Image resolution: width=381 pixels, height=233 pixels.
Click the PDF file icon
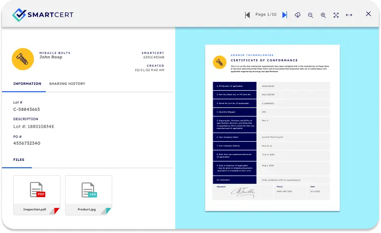coord(37,190)
